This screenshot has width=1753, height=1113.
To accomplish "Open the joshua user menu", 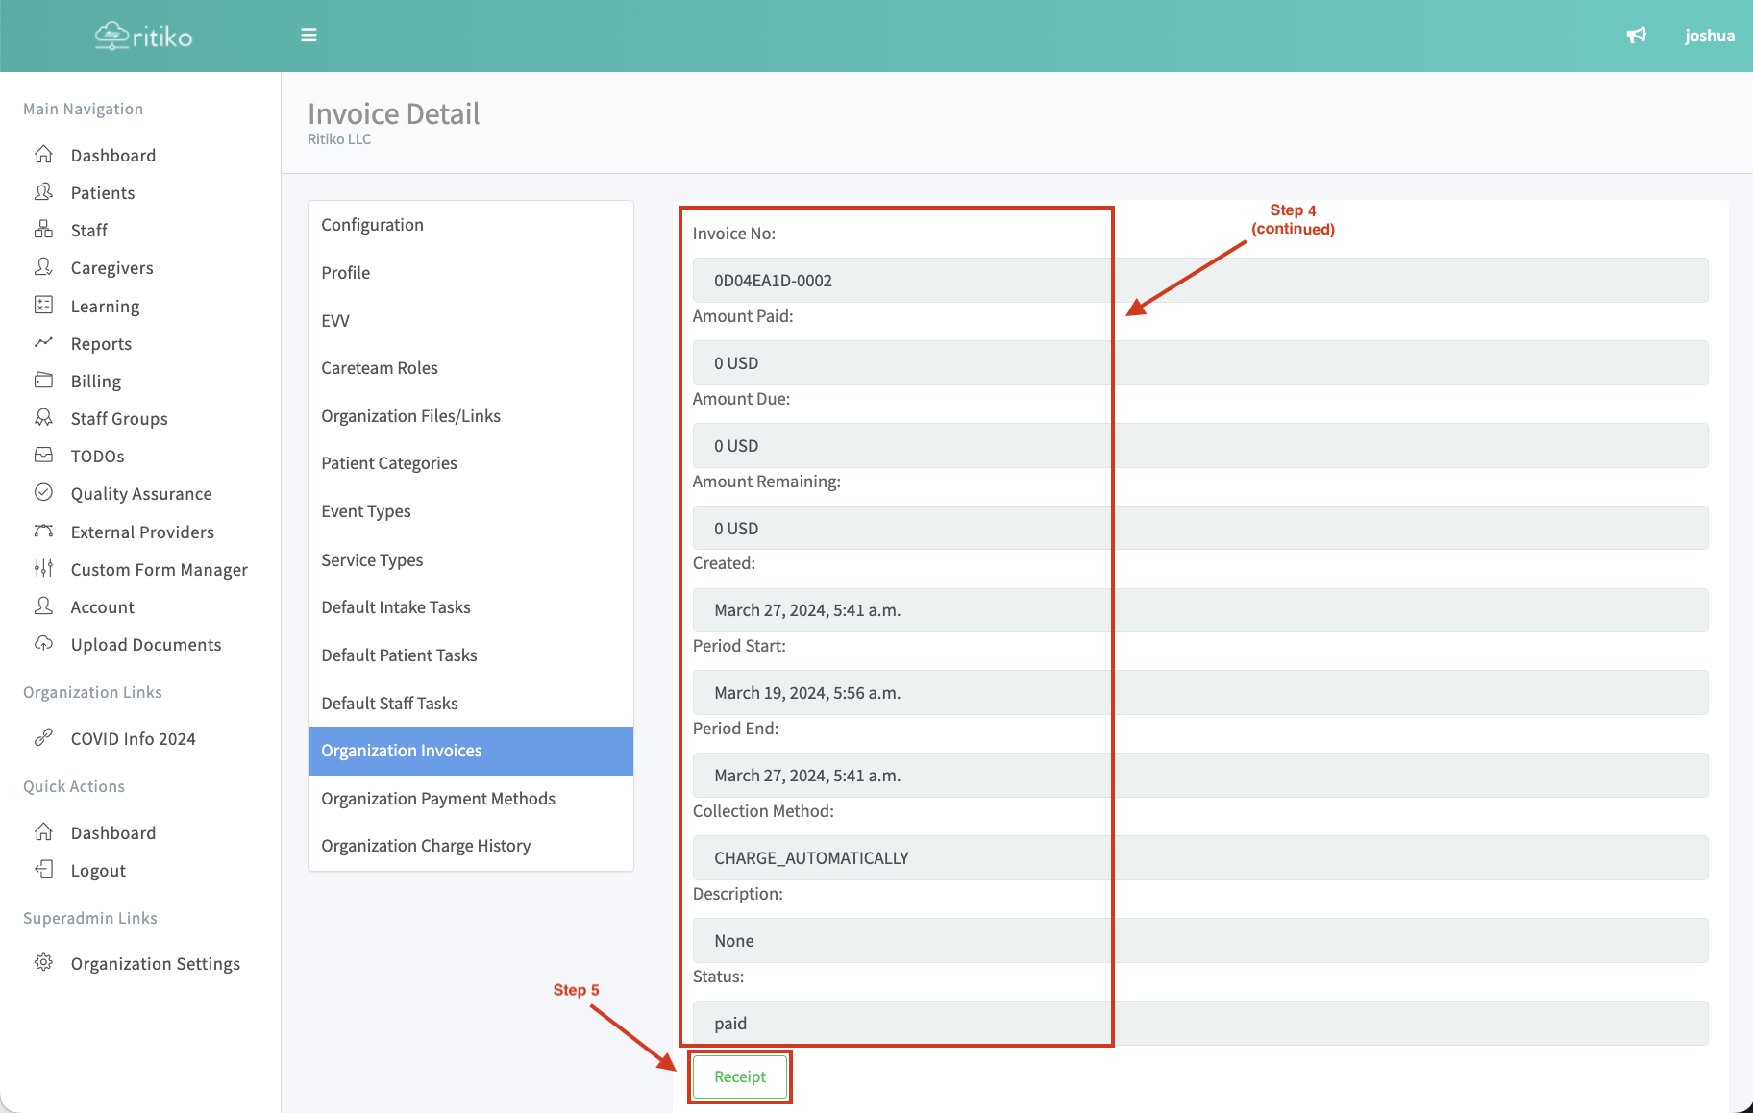I will click(x=1709, y=36).
